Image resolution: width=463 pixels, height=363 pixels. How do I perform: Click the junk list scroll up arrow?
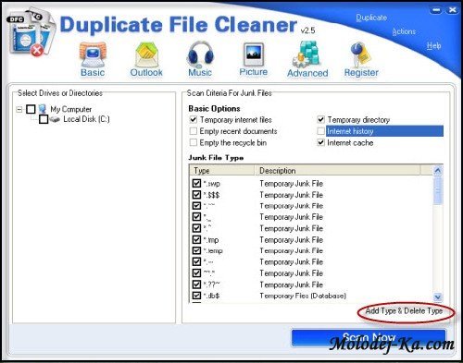(438, 170)
